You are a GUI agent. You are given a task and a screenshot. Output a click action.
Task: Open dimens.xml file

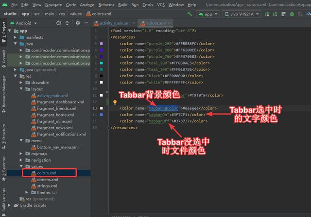point(45,179)
